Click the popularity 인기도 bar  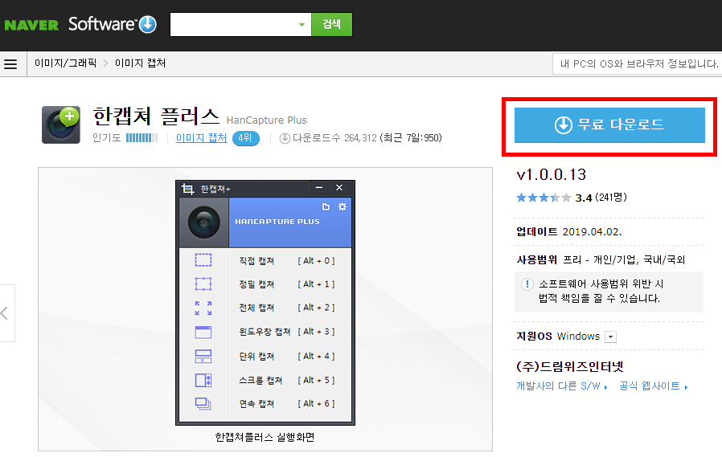pos(142,138)
